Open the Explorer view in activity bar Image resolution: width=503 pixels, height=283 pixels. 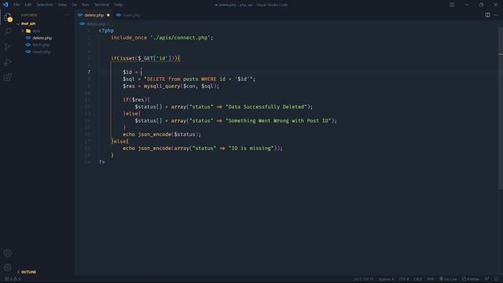8,17
